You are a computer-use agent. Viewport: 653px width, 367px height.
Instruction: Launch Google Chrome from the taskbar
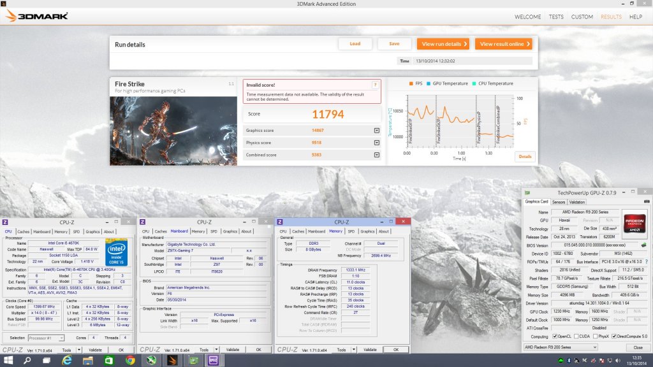130,361
